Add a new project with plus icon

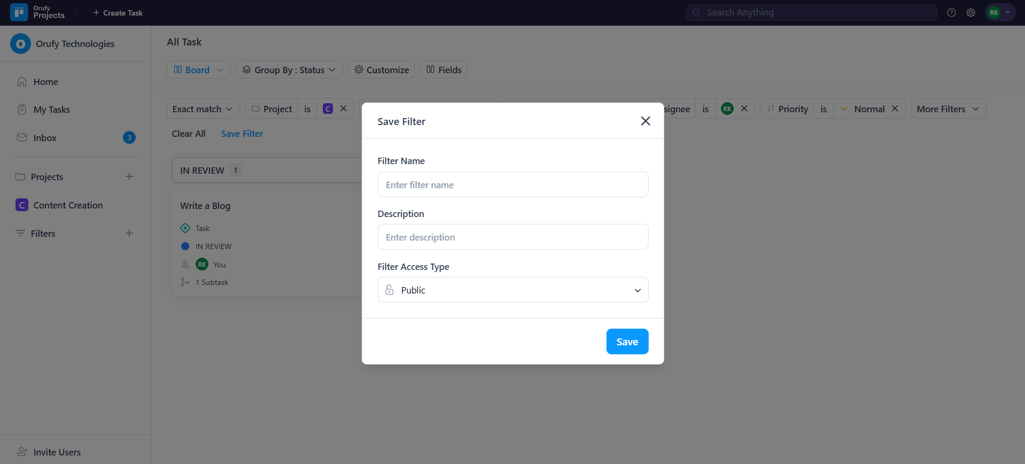tap(129, 177)
